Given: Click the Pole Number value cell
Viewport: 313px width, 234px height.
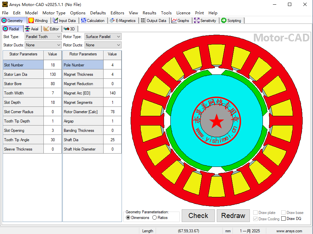Looking at the screenshot, I should coord(112,65).
